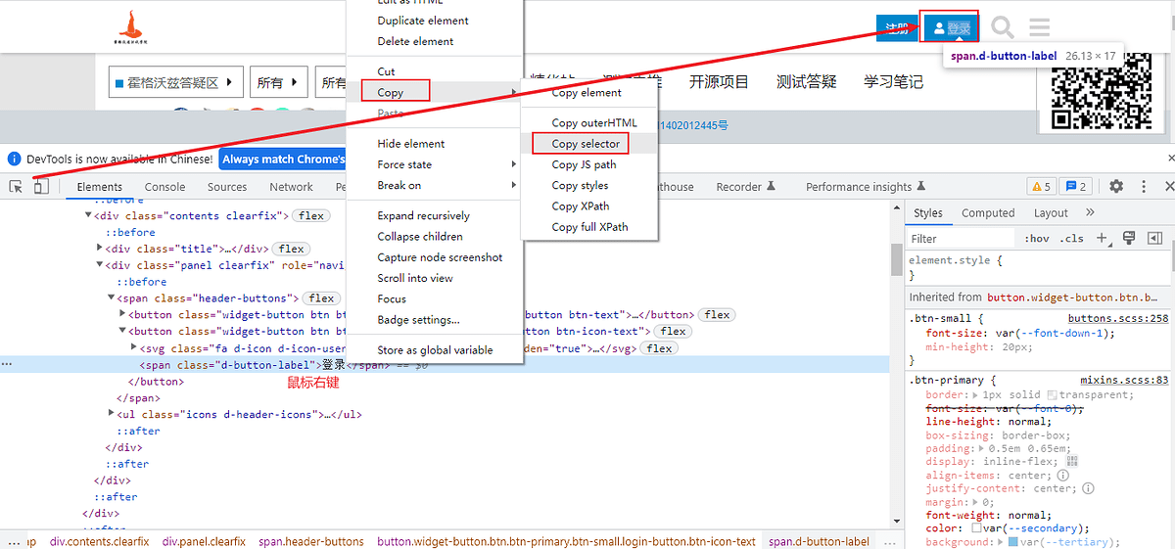1175x549 pixels.
Task: Toggle the computed styles sidebar icon
Action: (x=1154, y=238)
